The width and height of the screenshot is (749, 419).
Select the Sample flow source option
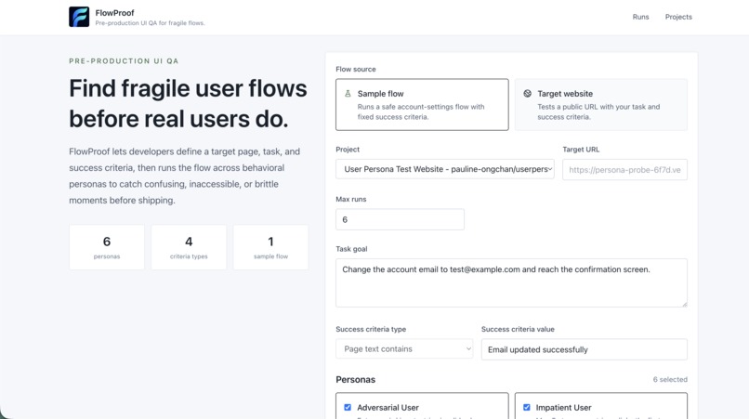pyautogui.click(x=422, y=105)
